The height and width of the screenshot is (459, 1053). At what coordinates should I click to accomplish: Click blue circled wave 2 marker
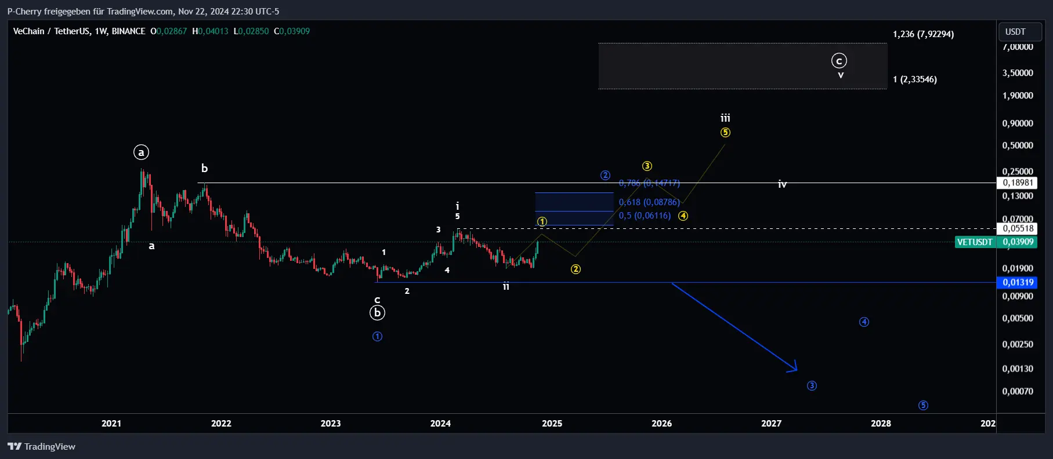(605, 175)
